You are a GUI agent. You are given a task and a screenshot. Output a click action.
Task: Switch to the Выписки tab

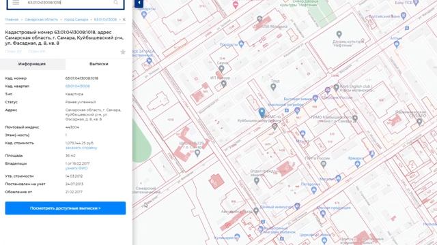(98, 64)
